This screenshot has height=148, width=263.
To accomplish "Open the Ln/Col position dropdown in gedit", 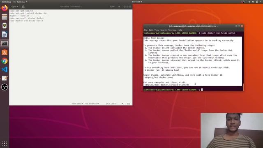I will [114, 104].
